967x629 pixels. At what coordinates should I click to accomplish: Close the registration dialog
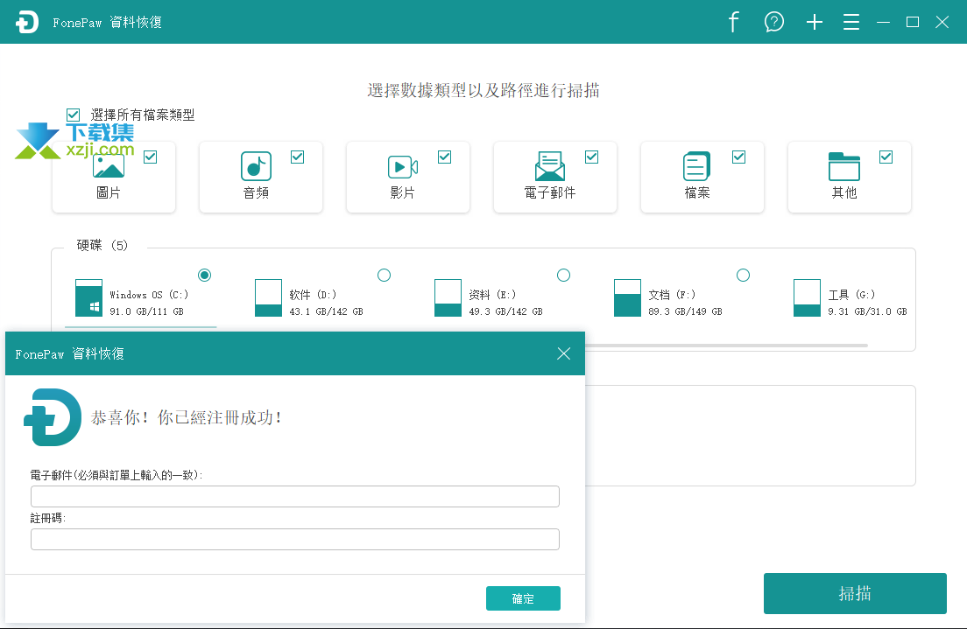click(564, 353)
